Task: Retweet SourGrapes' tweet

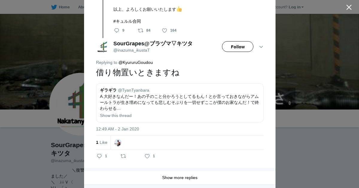Action: pos(123,156)
